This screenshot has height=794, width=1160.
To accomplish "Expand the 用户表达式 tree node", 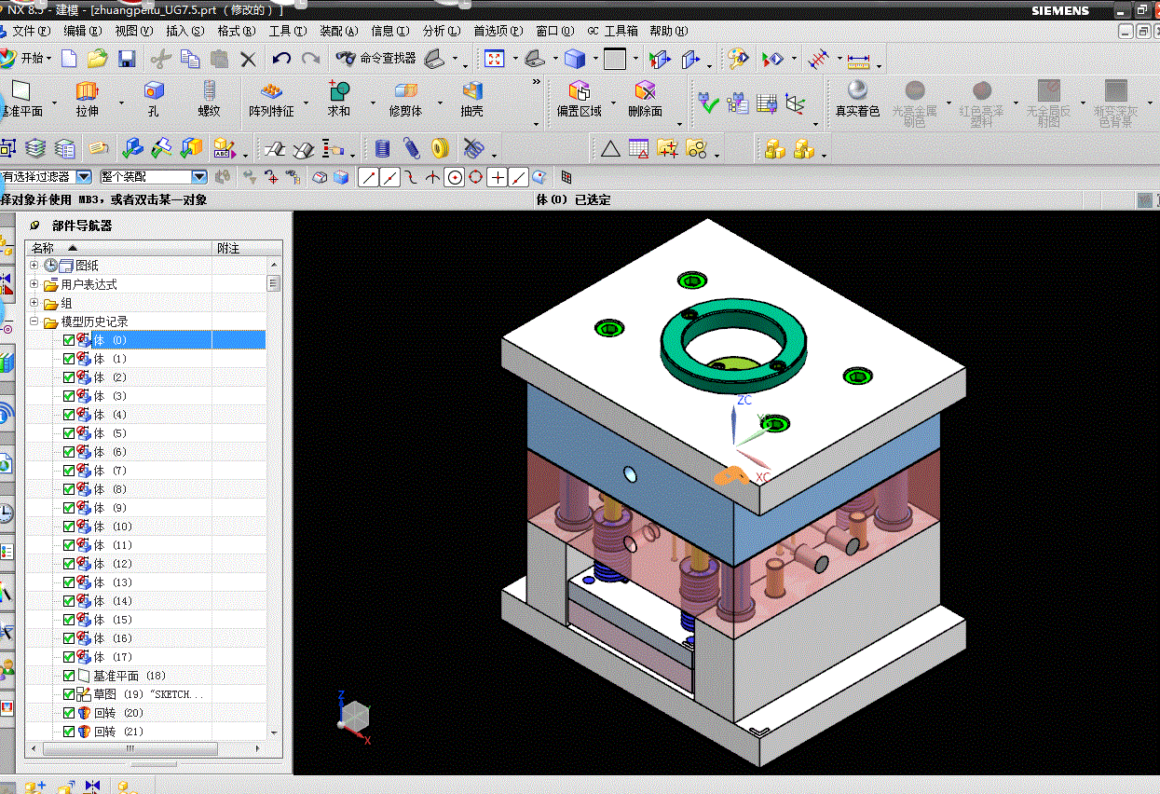I will 34,284.
